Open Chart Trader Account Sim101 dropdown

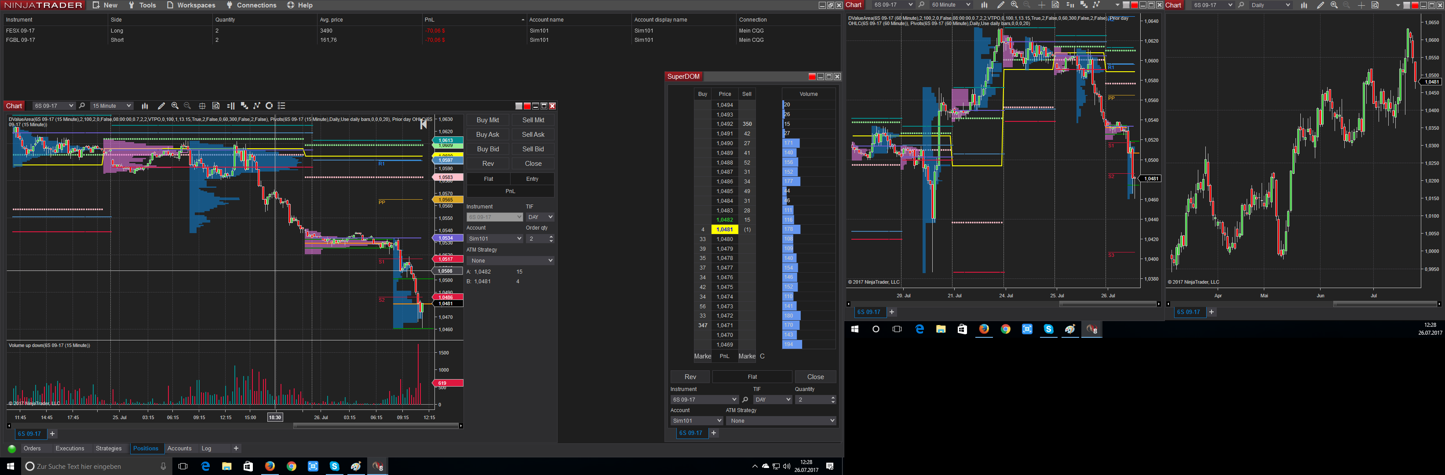495,239
